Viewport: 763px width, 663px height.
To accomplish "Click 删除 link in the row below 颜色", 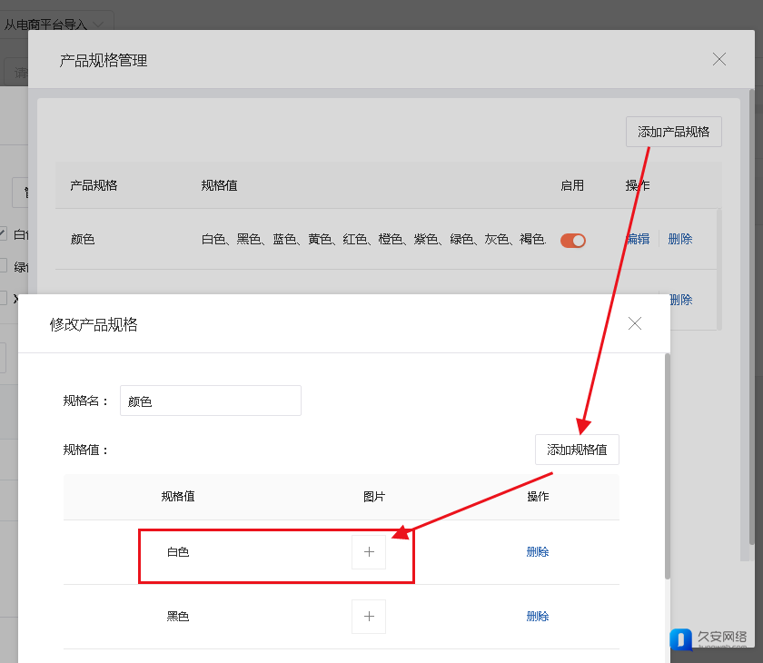I will pyautogui.click(x=680, y=300).
